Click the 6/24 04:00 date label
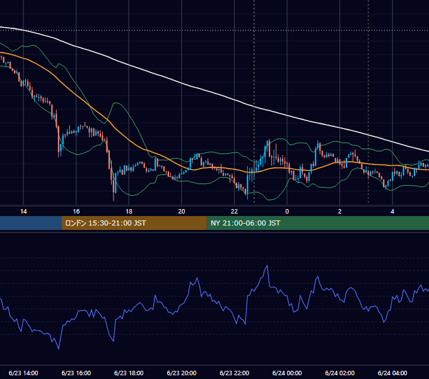The height and width of the screenshot is (379, 429). (392, 373)
